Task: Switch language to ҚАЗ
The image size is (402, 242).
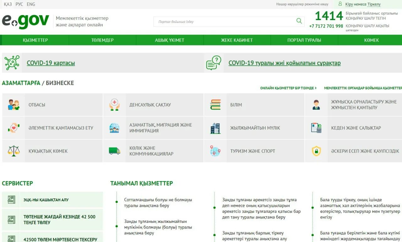Action: [x=8, y=4]
